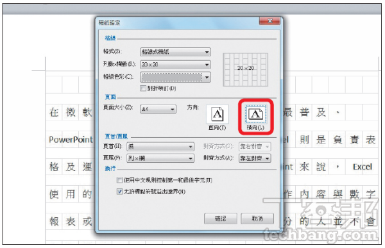Open the page size A4 dropdown
Screen dimensions: 385x248
[158, 109]
